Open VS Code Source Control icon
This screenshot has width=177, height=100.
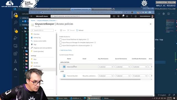tap(15, 30)
